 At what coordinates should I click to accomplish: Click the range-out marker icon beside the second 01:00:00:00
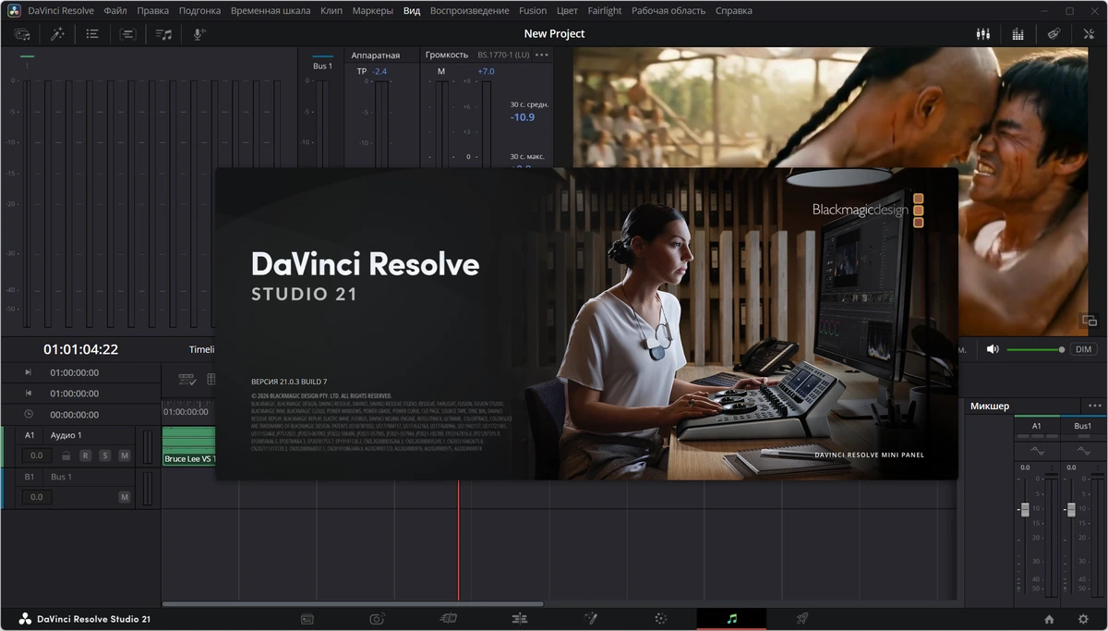[28, 394]
